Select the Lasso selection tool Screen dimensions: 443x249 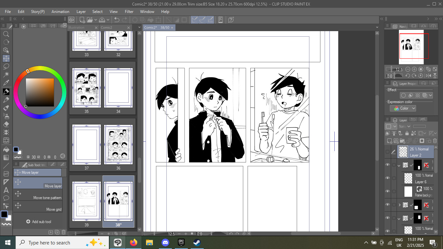tap(6, 66)
